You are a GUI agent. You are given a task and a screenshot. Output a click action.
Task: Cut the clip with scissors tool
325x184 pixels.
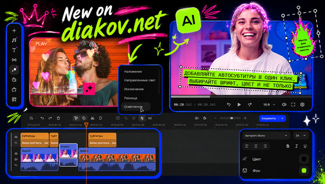point(92,118)
